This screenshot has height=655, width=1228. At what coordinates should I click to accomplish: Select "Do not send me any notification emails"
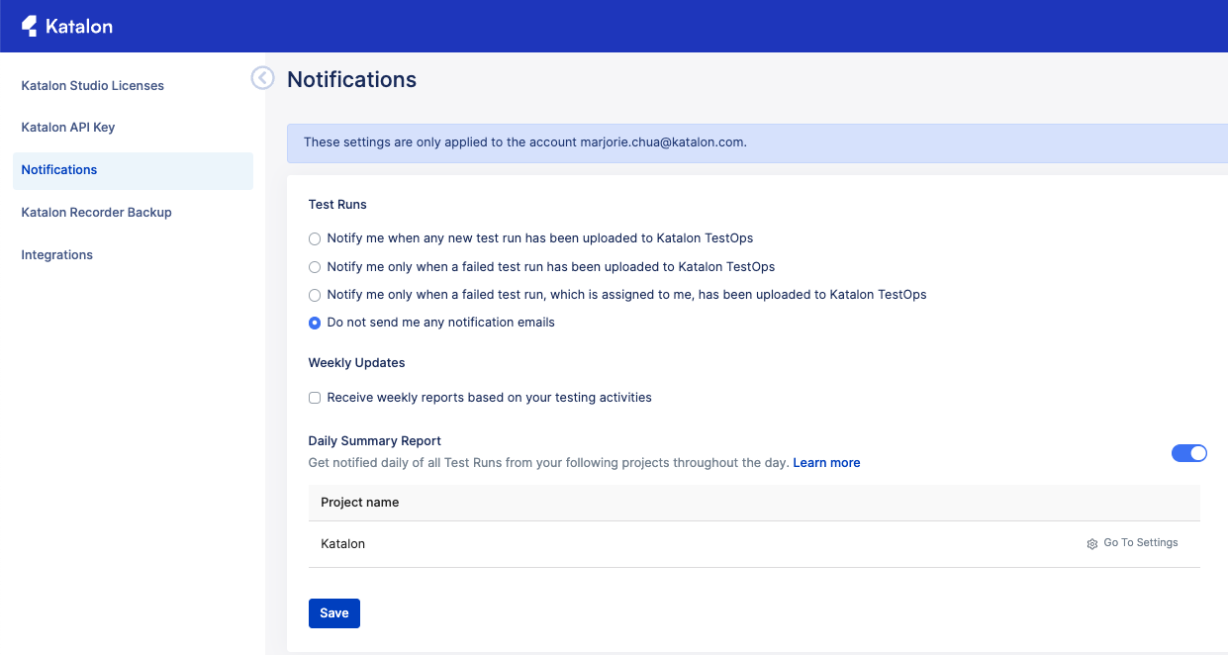point(314,322)
